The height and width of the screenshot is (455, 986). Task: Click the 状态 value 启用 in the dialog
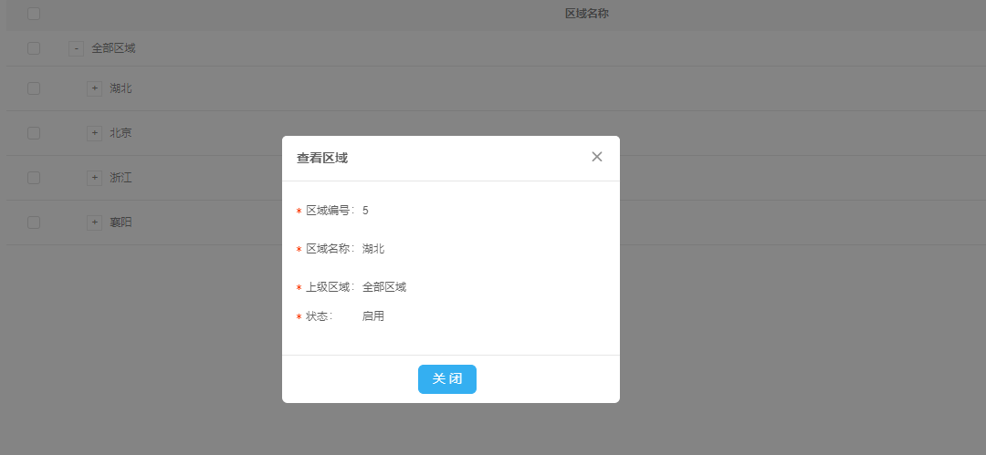coord(373,316)
